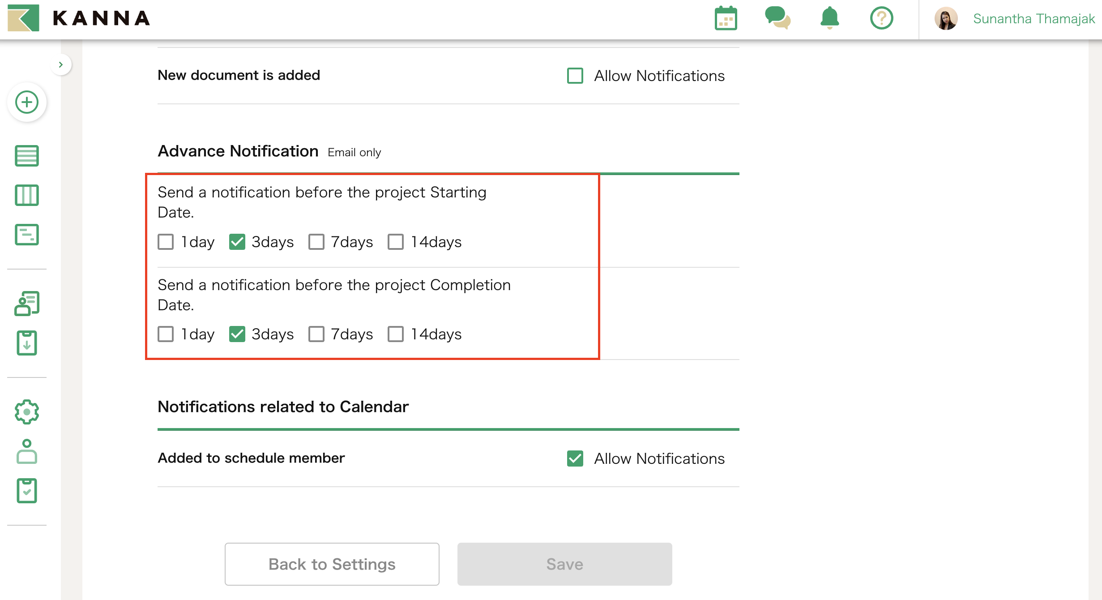This screenshot has width=1102, height=600.
Task: Open the member person sidebar icon
Action: [x=27, y=451]
